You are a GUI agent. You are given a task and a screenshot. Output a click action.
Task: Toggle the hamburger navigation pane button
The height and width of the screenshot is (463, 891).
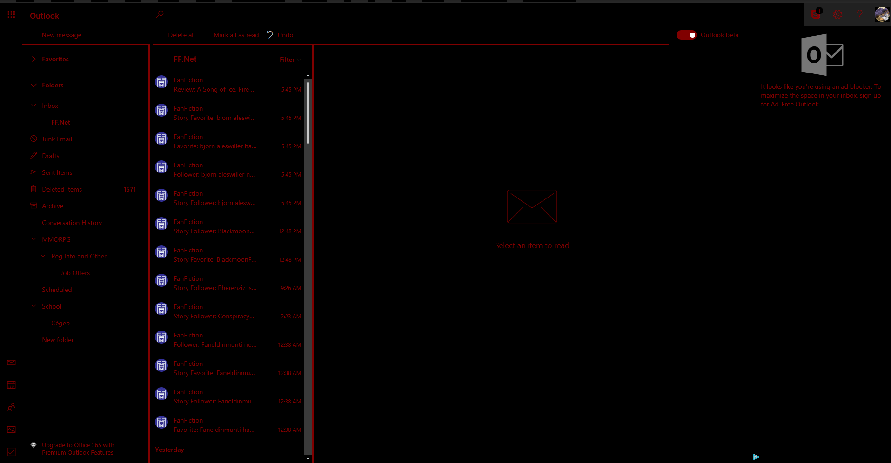coord(12,35)
